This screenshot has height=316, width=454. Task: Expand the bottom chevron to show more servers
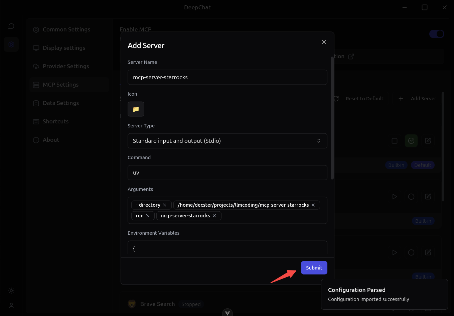(x=228, y=312)
